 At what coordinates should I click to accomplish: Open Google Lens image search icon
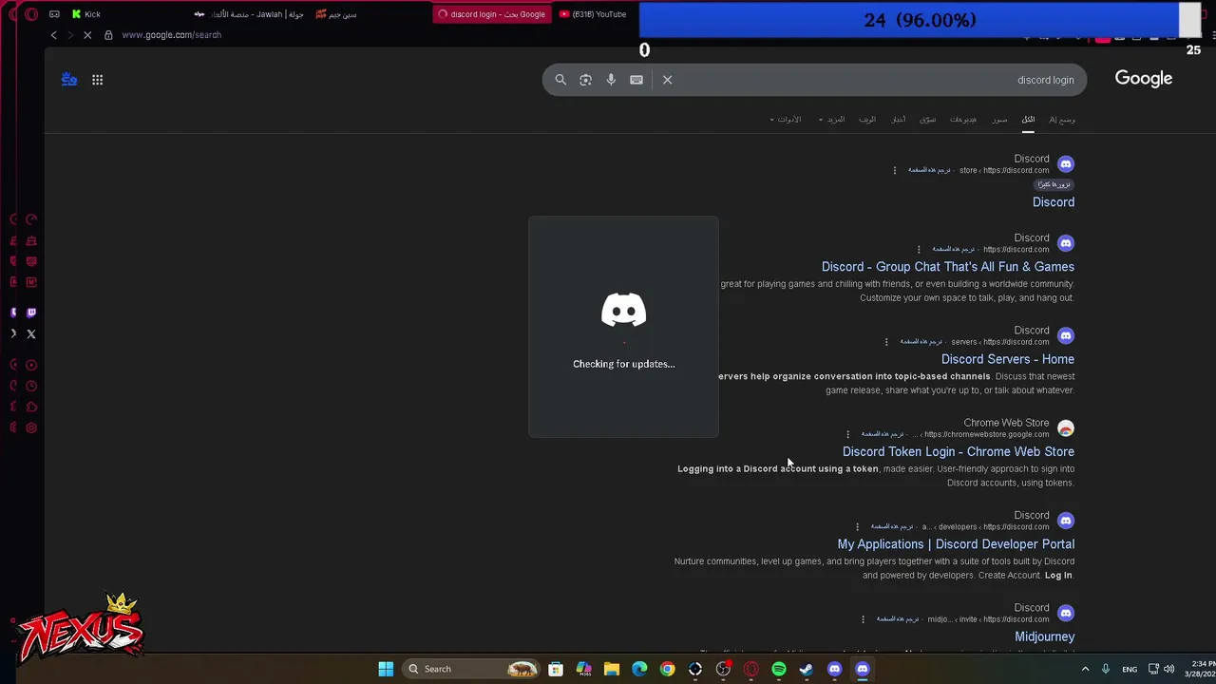click(585, 80)
